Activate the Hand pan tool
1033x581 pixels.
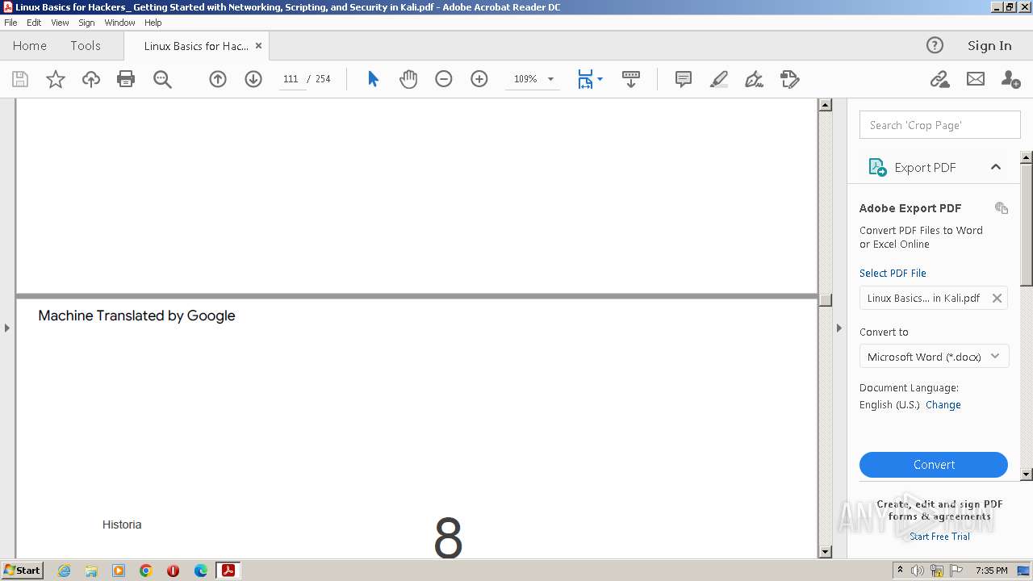pyautogui.click(x=408, y=79)
